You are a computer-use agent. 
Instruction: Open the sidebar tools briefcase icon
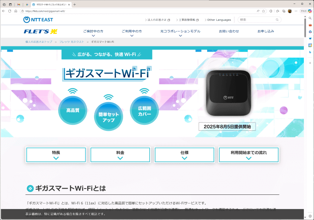coord(310,25)
